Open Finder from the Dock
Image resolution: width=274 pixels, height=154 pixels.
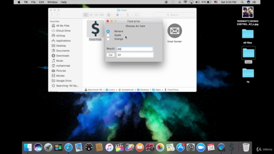(x=28, y=147)
